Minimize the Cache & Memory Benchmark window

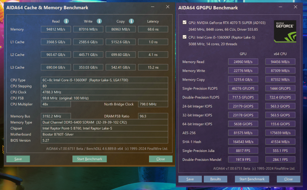coord(153,7)
